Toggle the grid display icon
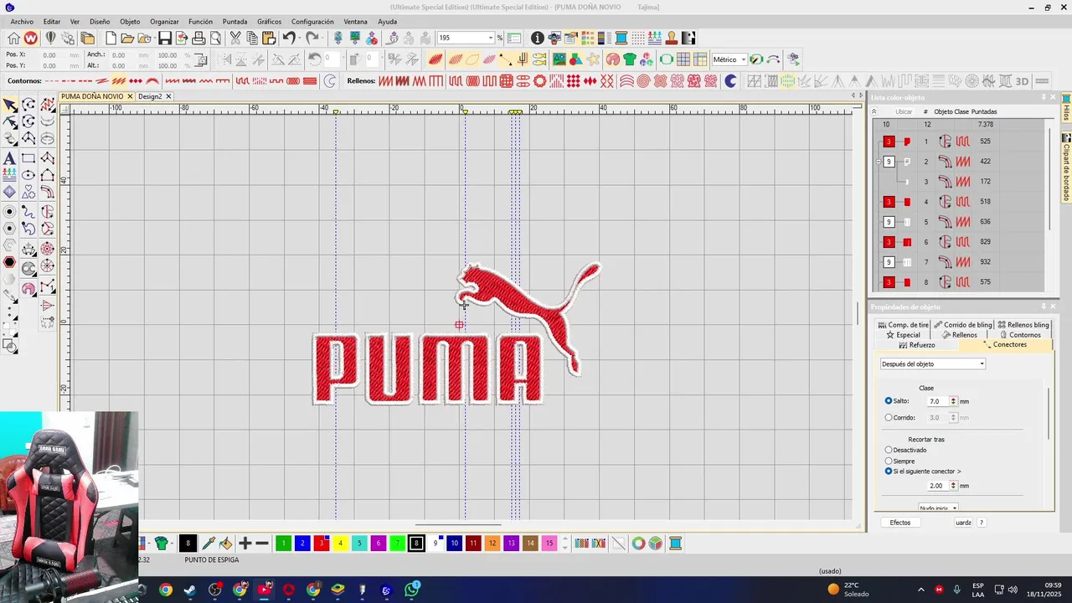1072x603 pixels. click(683, 59)
